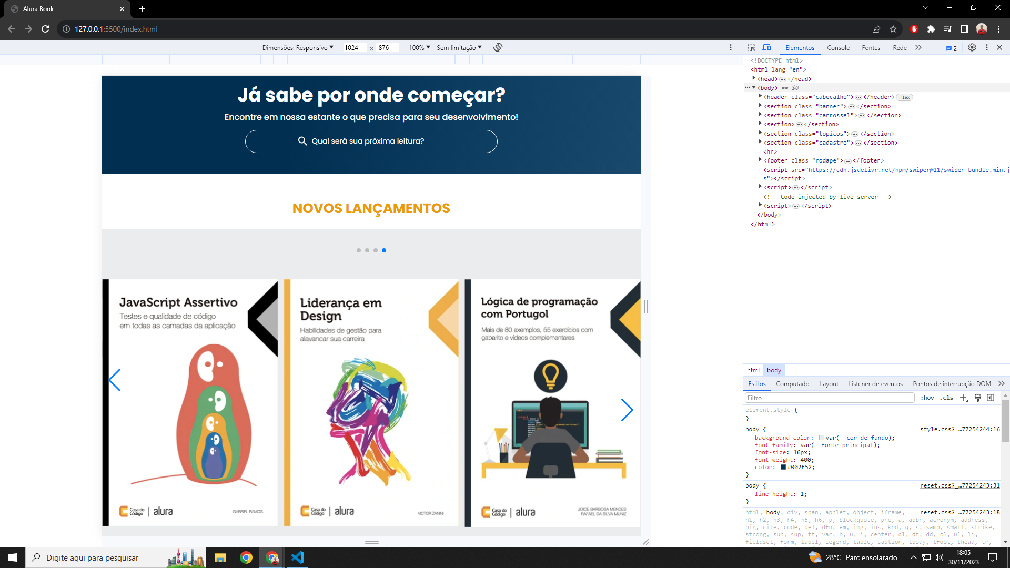
Task: Select the fourth active pagination dot
Action: pos(384,250)
